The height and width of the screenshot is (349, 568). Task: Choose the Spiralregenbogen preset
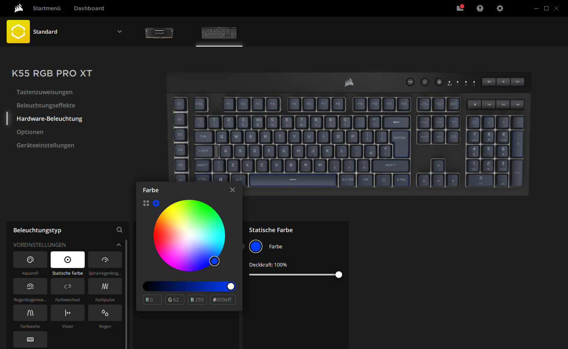coord(105,260)
